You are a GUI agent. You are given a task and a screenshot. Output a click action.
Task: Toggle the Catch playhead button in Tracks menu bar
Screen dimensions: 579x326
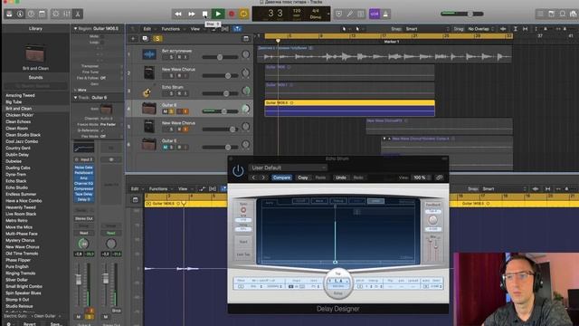coord(237,29)
